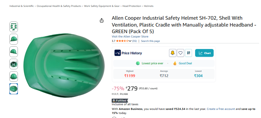Viewport: 261px width, 118px height.
Task: Open the price Chart button
Action: click(204, 53)
